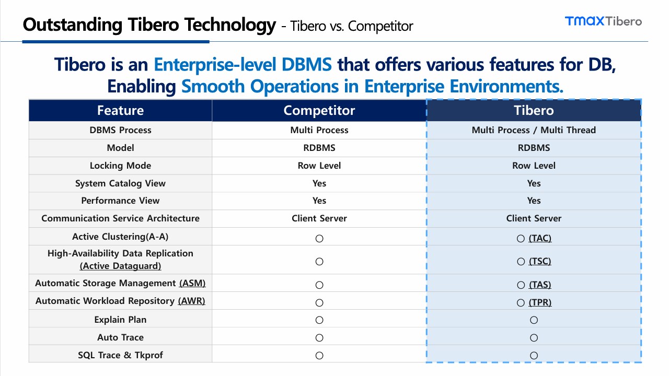This screenshot has width=669, height=376.
Task: Click 'Client Server' in Competitor column
Action: point(319,218)
